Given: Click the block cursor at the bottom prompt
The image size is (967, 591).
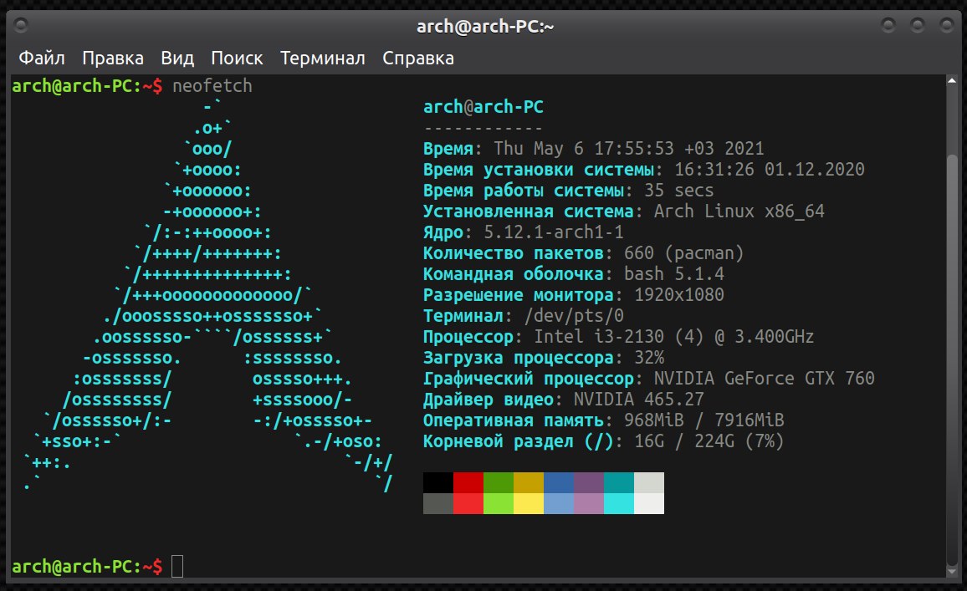Looking at the screenshot, I should point(177,567).
